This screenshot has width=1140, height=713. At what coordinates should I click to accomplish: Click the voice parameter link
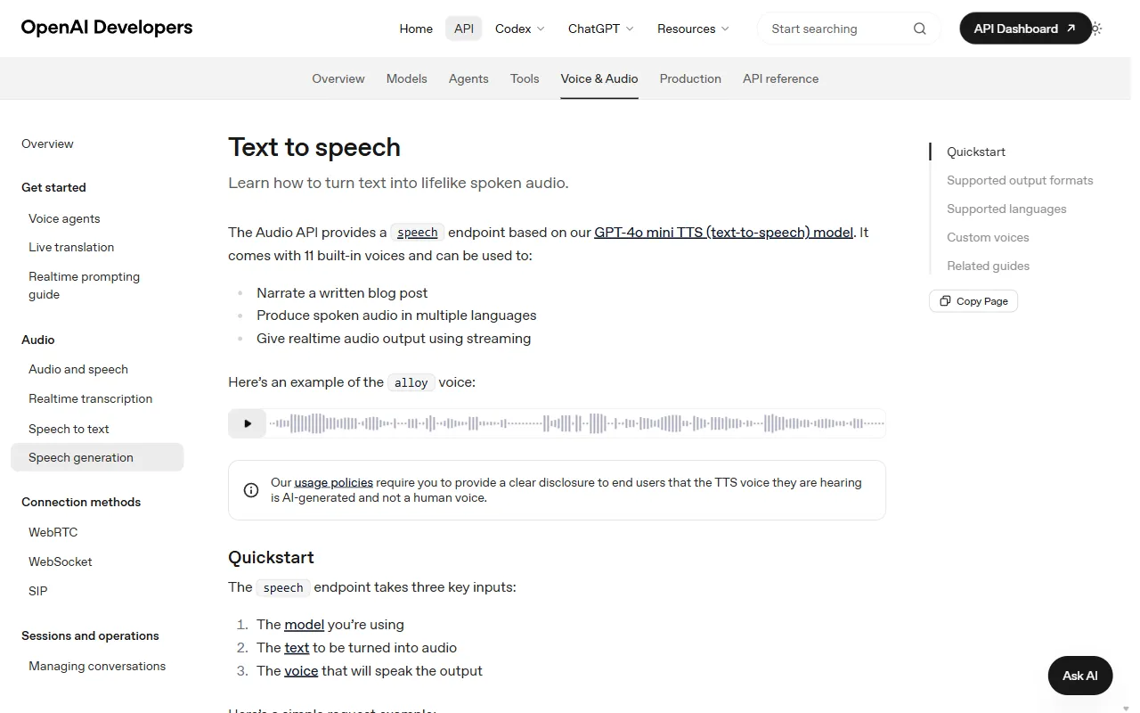301,671
